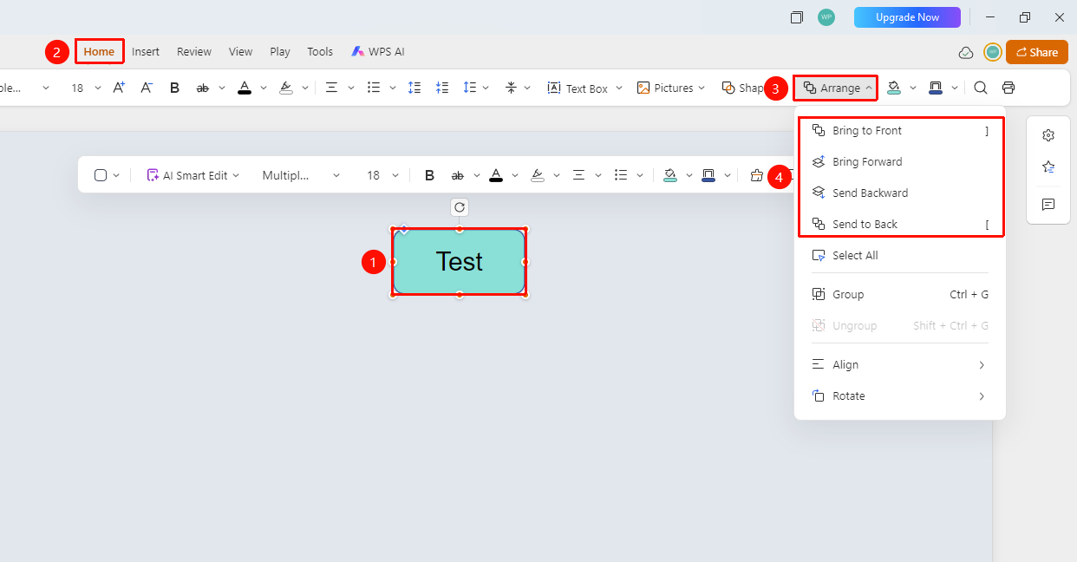Viewport: 1077px width, 562px height.
Task: Apply highlight color in the top ribbon
Action: click(x=286, y=88)
